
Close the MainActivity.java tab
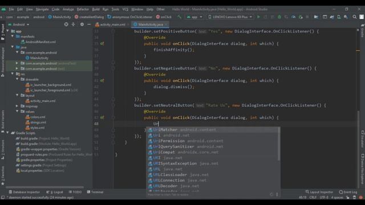pos(166,24)
